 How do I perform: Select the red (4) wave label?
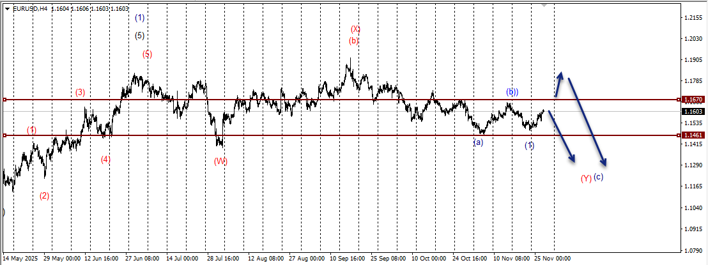pyautogui.click(x=105, y=160)
